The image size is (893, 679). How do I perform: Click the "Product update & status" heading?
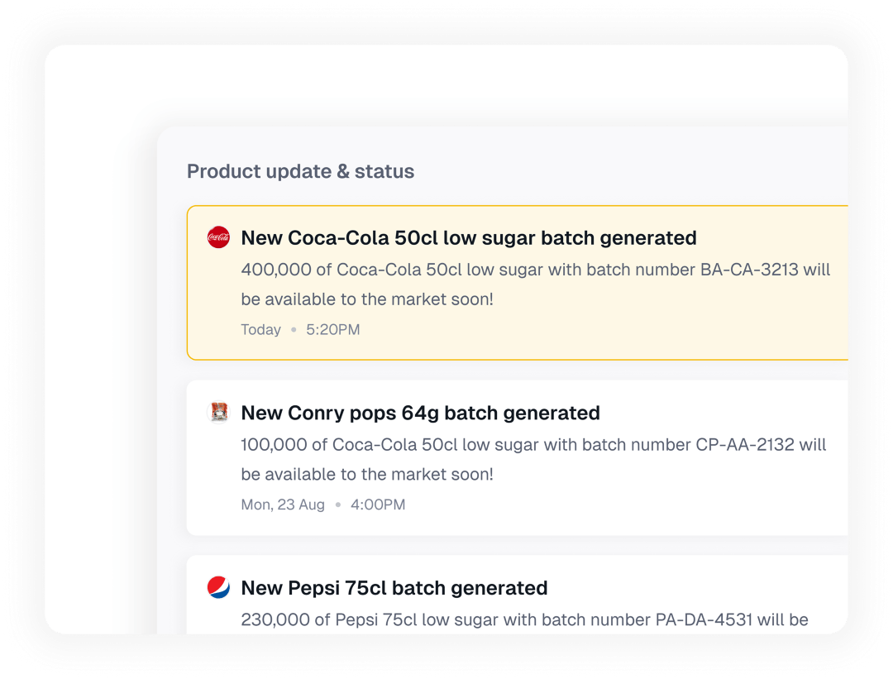coord(300,171)
